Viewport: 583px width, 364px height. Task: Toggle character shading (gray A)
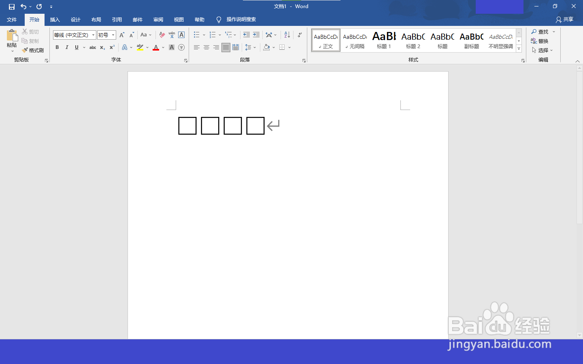pos(172,47)
